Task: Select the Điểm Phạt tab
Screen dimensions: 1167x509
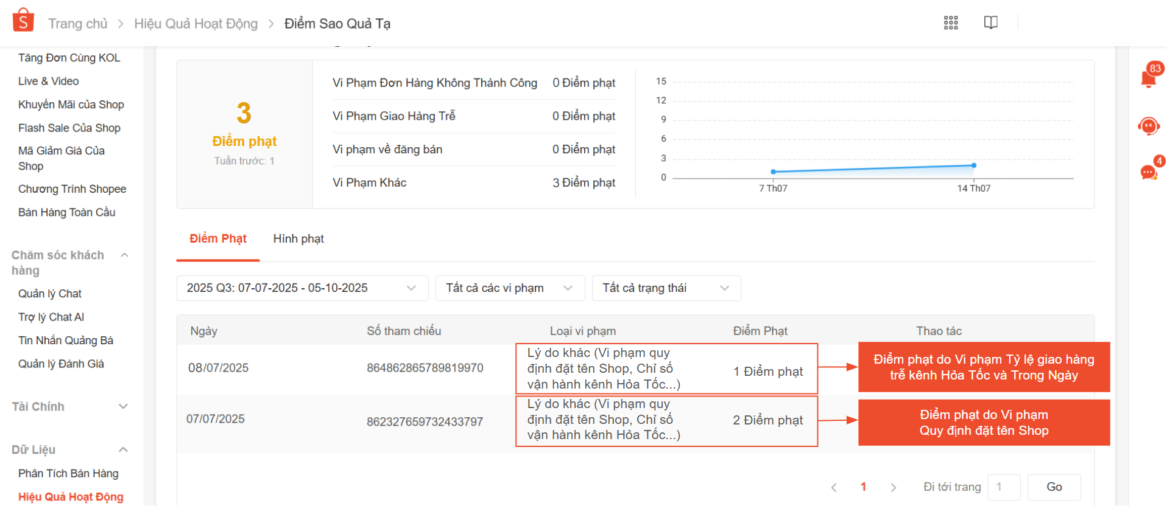Action: pos(217,239)
